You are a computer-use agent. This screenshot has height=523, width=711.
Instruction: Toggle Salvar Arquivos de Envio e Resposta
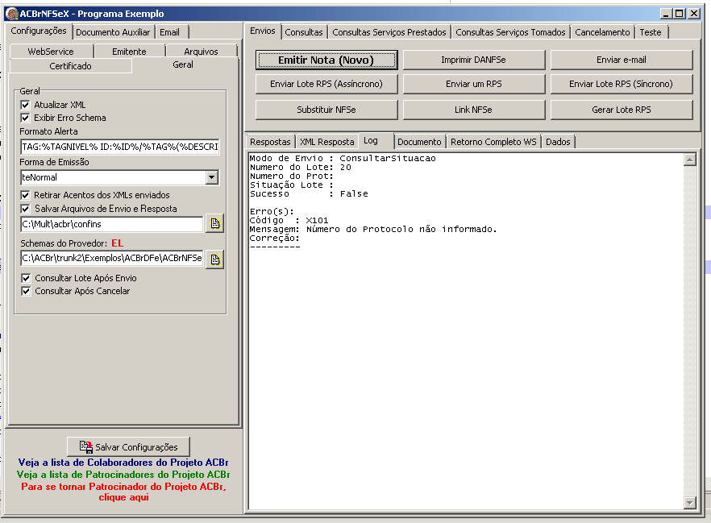(x=26, y=209)
